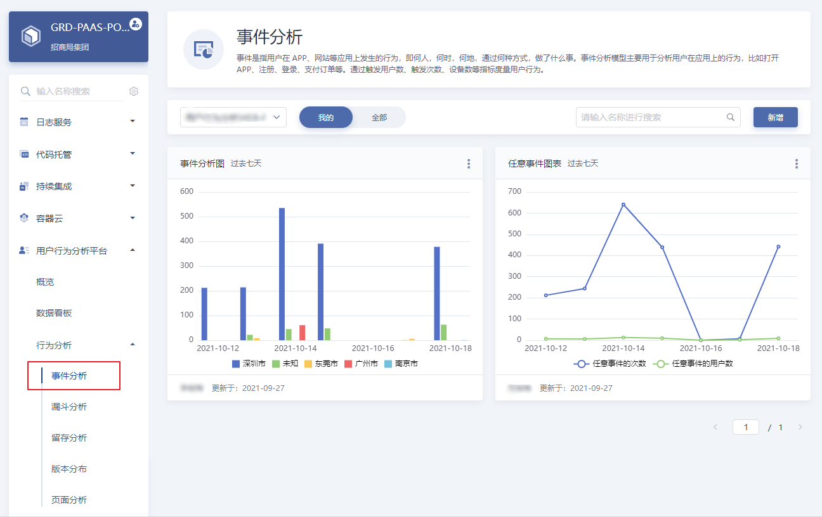Open 概览 in the sidebar

pos(45,282)
